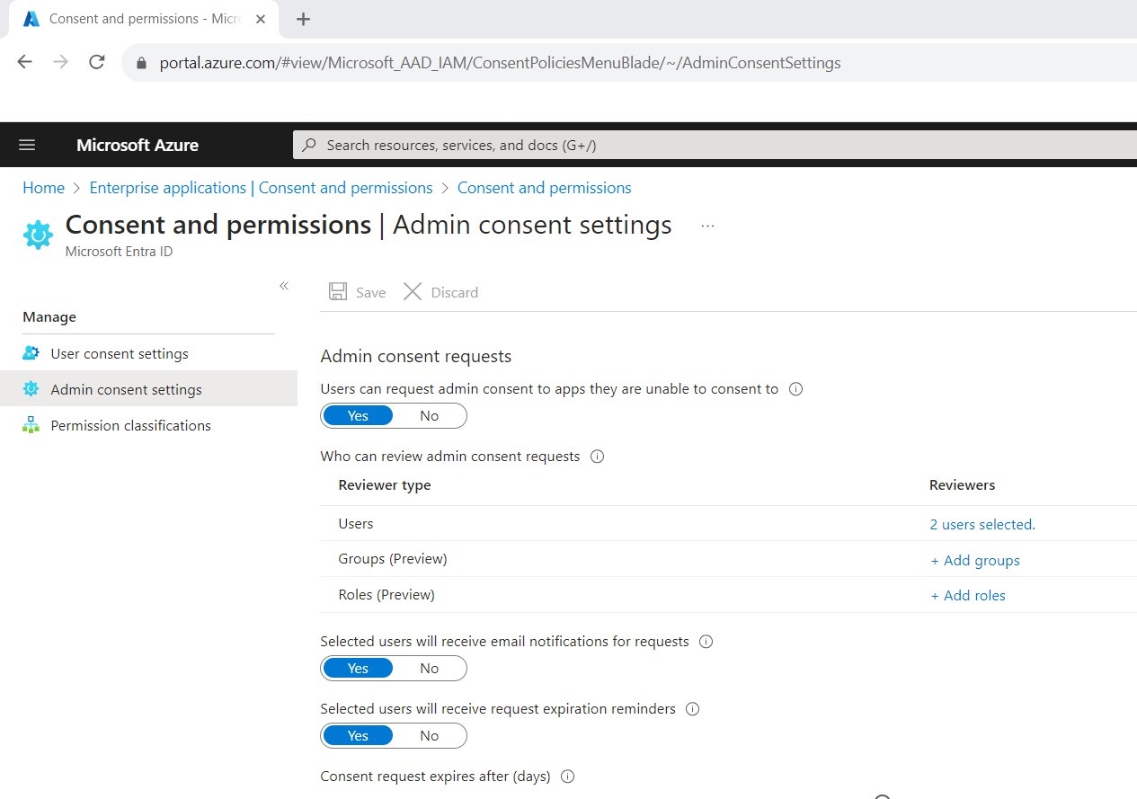Open a new browser tab with the plus icon
This screenshot has width=1137, height=799.
pos(303,19)
